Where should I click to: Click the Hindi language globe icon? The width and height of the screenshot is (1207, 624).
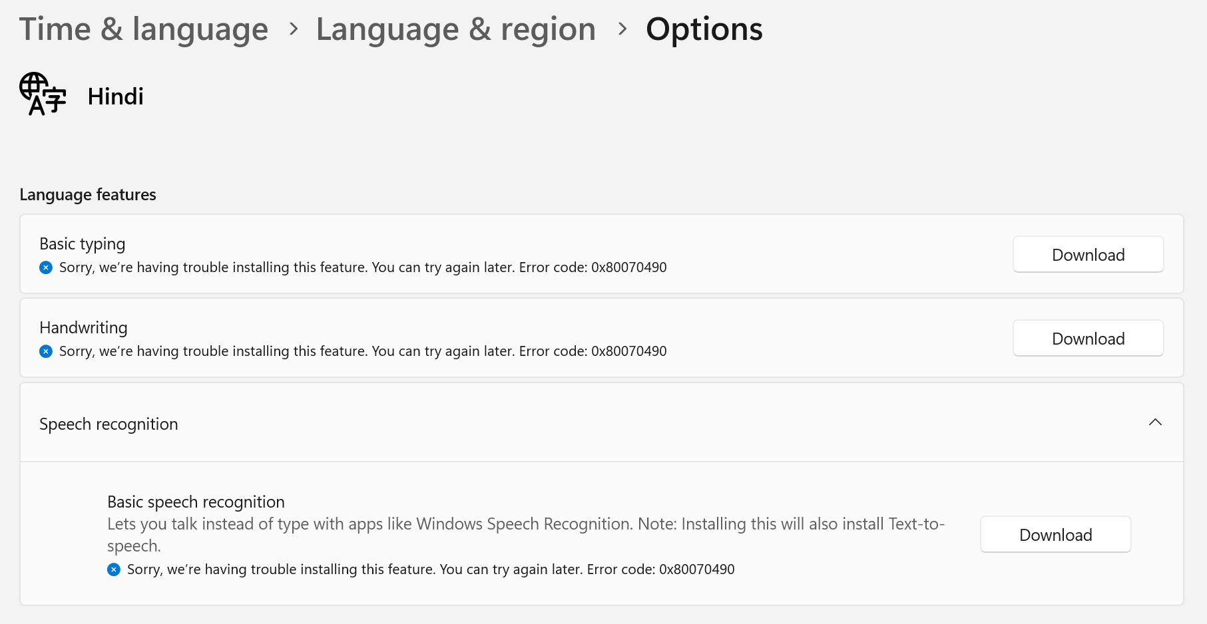pyautogui.click(x=43, y=94)
